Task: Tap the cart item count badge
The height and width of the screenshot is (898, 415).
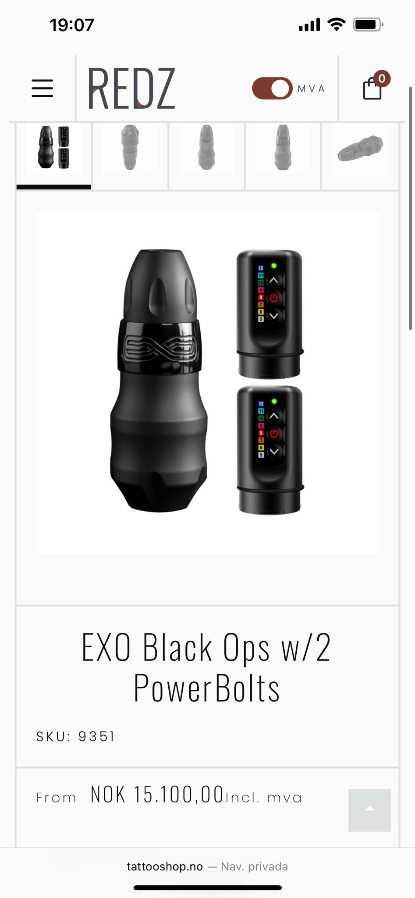Action: (382, 78)
